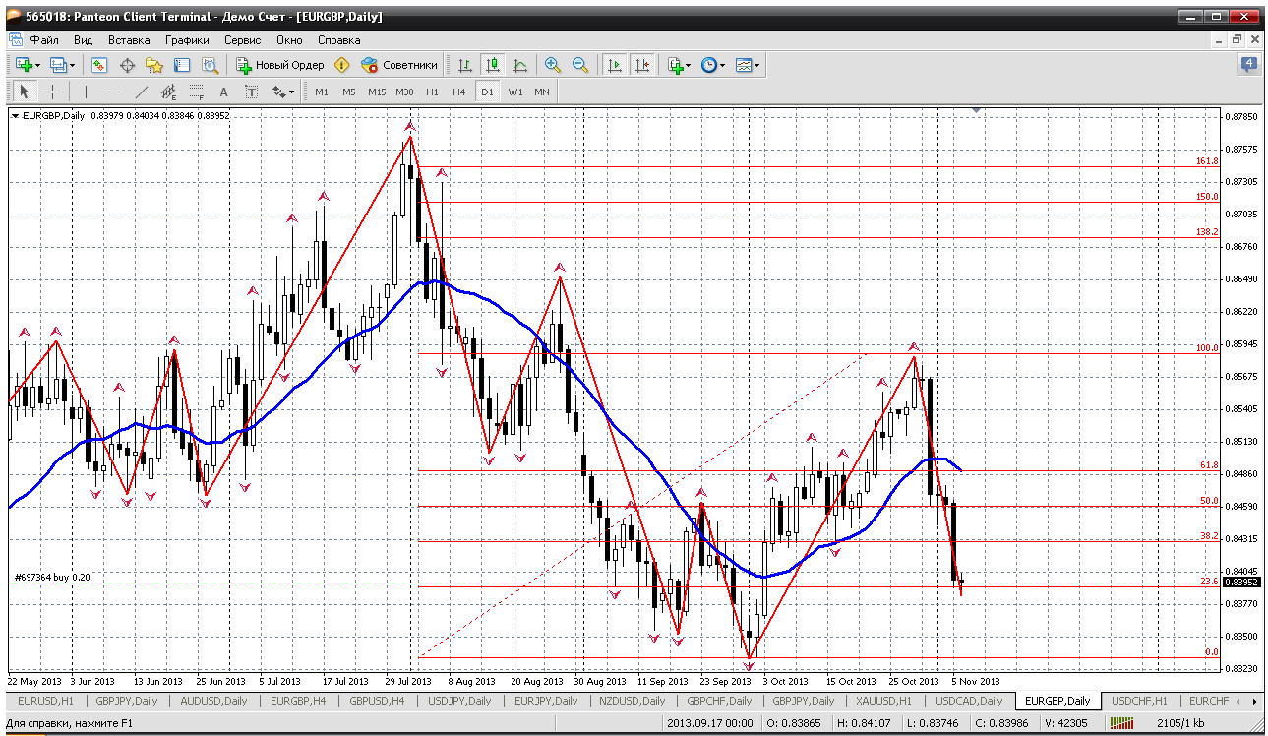The image size is (1268, 736).
Task: Zoom out of the chart
Action: [580, 65]
